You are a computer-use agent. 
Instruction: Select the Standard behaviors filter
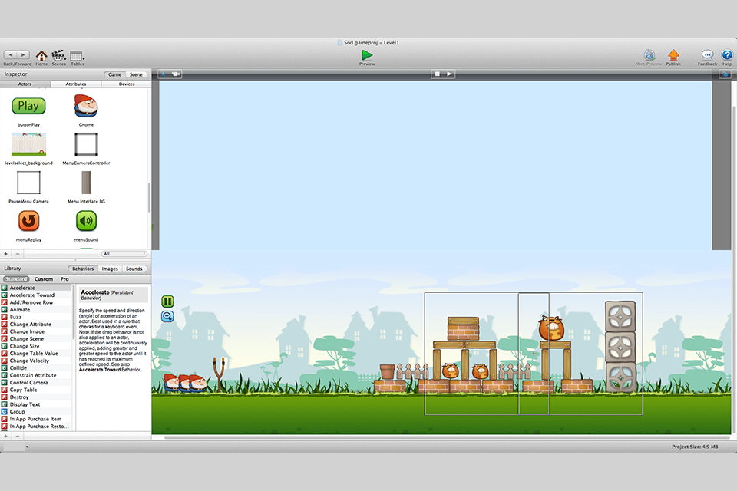pos(16,279)
